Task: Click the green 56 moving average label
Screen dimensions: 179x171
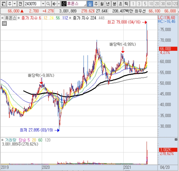Action: click(x=58, y=18)
